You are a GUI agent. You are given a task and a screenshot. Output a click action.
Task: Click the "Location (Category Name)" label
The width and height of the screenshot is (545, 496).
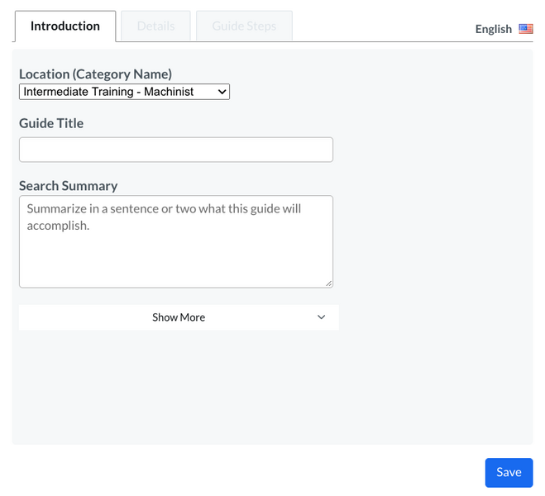95,74
